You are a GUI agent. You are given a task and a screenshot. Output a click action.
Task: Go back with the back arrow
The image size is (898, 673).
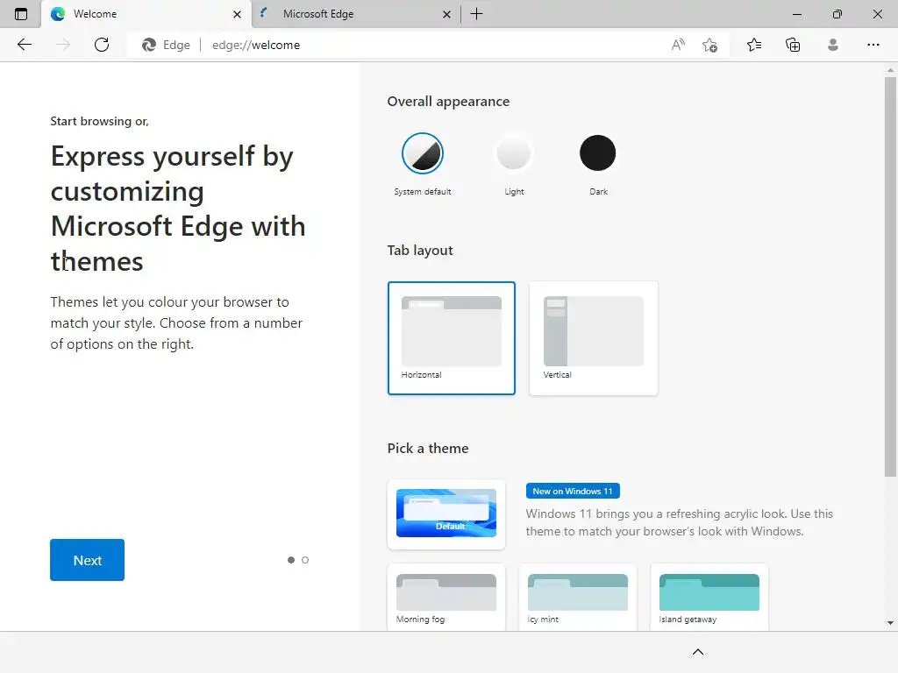click(24, 45)
